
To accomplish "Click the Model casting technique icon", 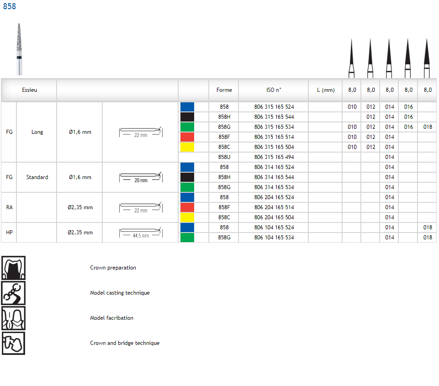I will (14, 293).
